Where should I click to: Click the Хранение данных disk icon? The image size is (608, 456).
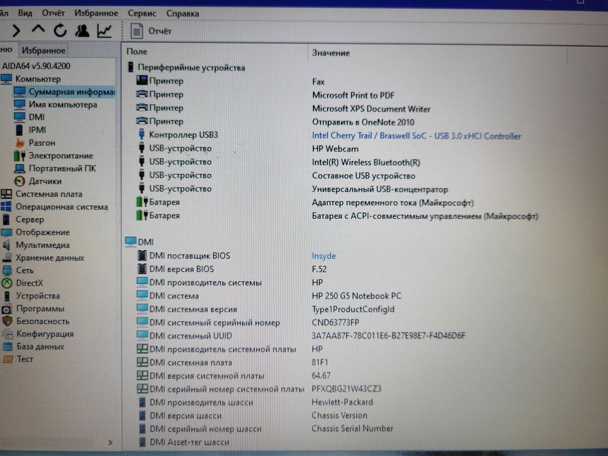[x=7, y=257]
